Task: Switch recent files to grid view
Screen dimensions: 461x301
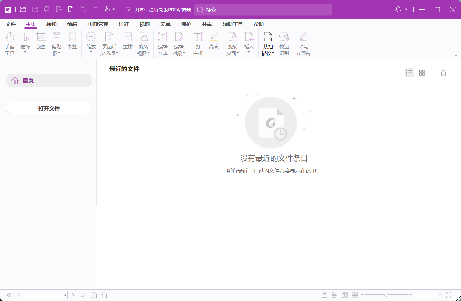Action: (x=422, y=73)
